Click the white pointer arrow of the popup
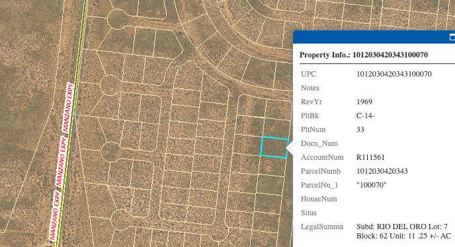This screenshot has height=247, width=455. [x=290, y=147]
